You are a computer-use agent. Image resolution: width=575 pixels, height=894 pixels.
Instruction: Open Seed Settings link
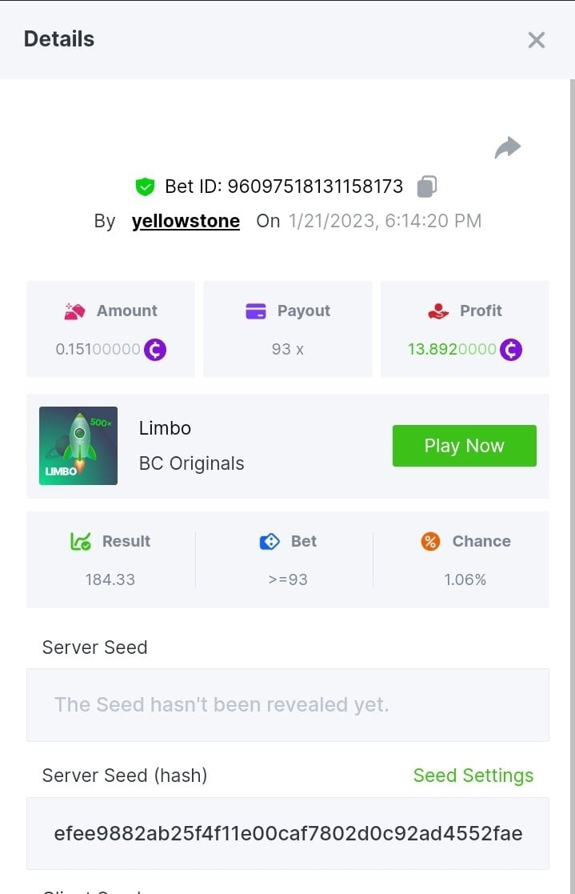pos(473,776)
